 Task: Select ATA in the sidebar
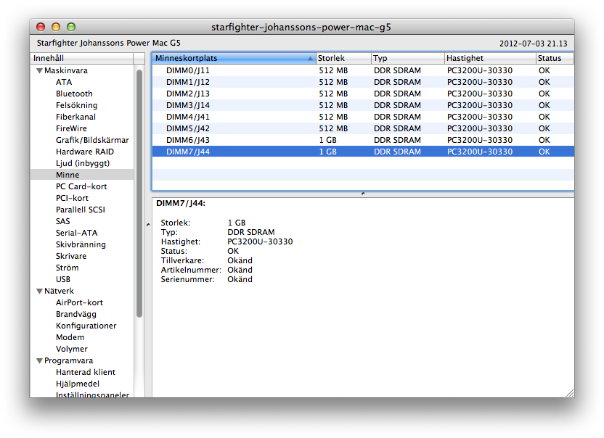pos(64,82)
